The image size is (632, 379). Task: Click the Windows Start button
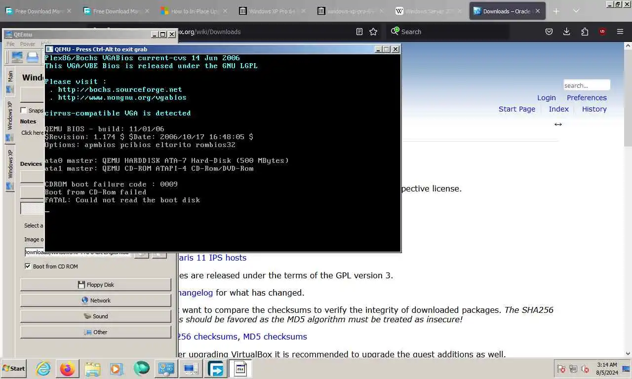(x=14, y=368)
